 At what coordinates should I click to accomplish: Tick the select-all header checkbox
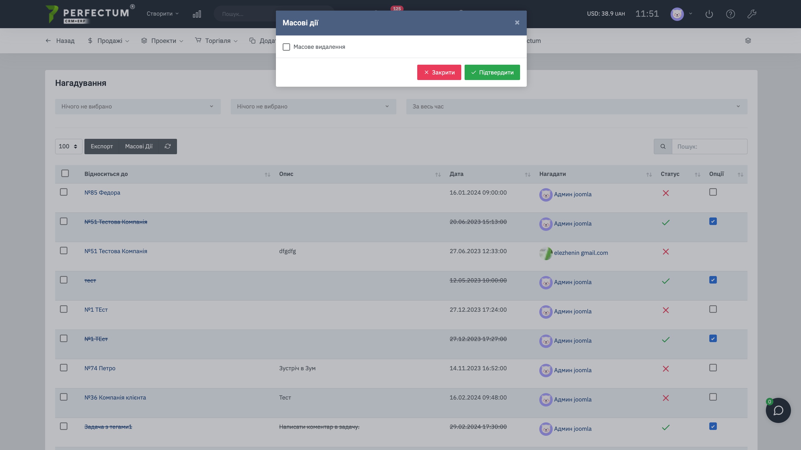[x=65, y=173]
